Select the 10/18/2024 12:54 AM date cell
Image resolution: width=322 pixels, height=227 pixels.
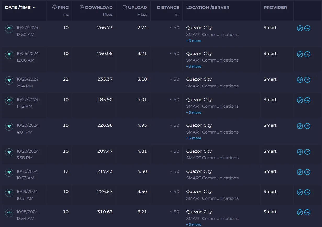pyautogui.click(x=27, y=215)
